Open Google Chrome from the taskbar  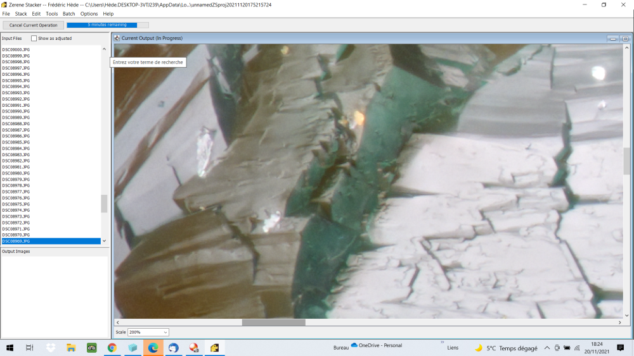tap(112, 348)
